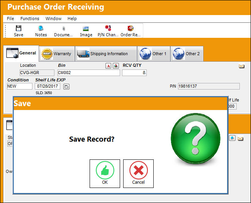Open the P/N Change toolbar icon
251x203 pixels.
click(108, 31)
